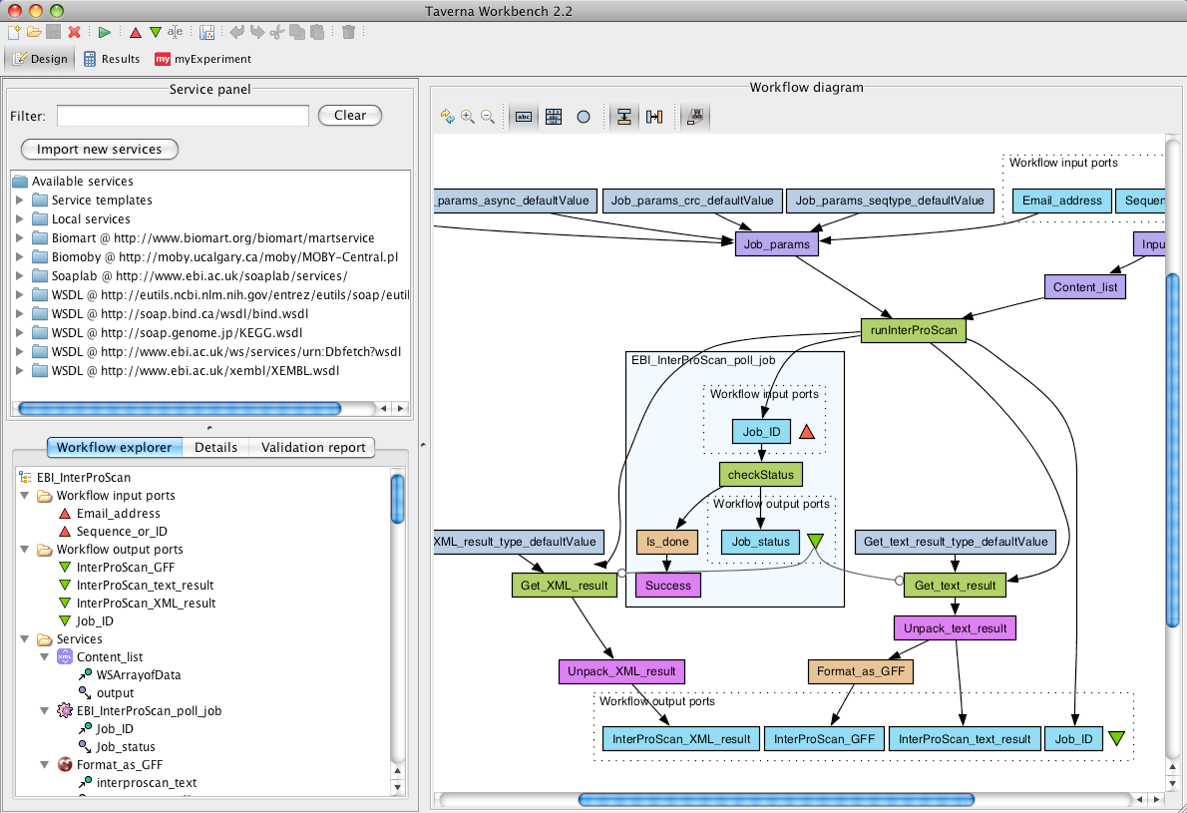Viewport: 1187px width, 813px height.
Task: Zoom out on the workflow diagram
Action: tap(488, 117)
